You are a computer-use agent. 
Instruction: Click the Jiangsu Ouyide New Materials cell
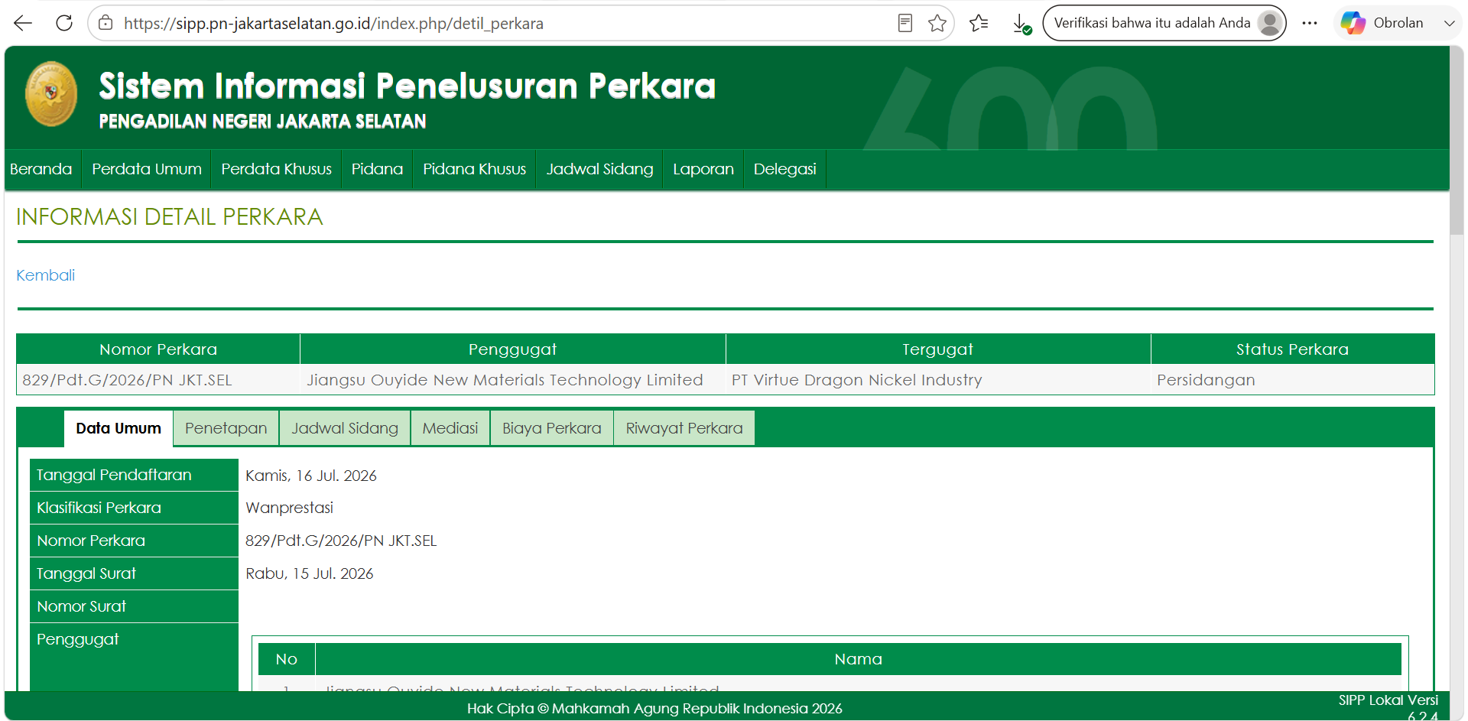point(513,380)
